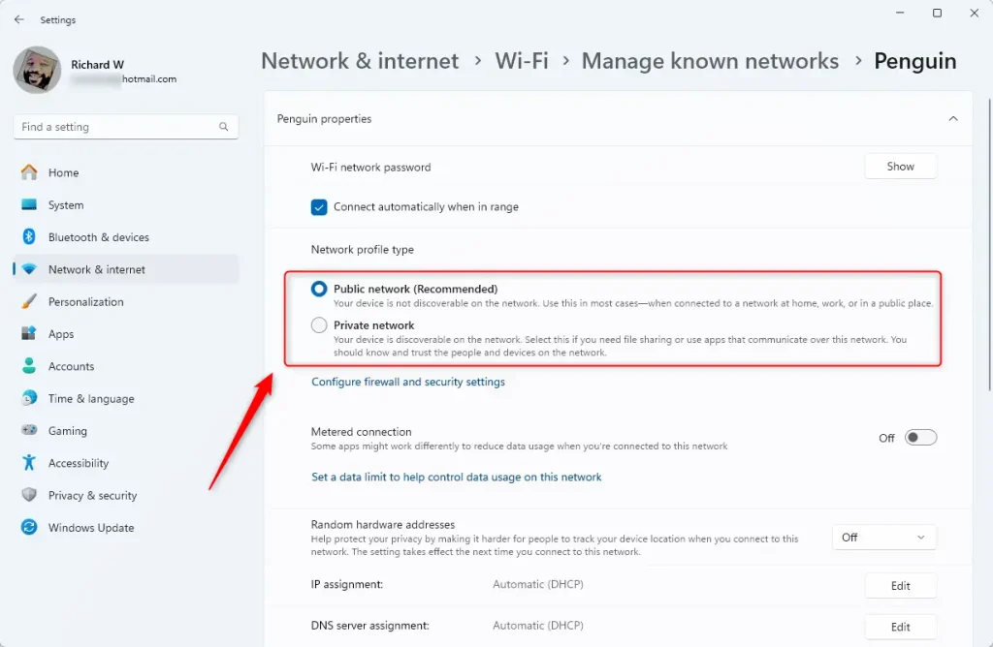Click the Personalization paintbrush icon

click(29, 301)
